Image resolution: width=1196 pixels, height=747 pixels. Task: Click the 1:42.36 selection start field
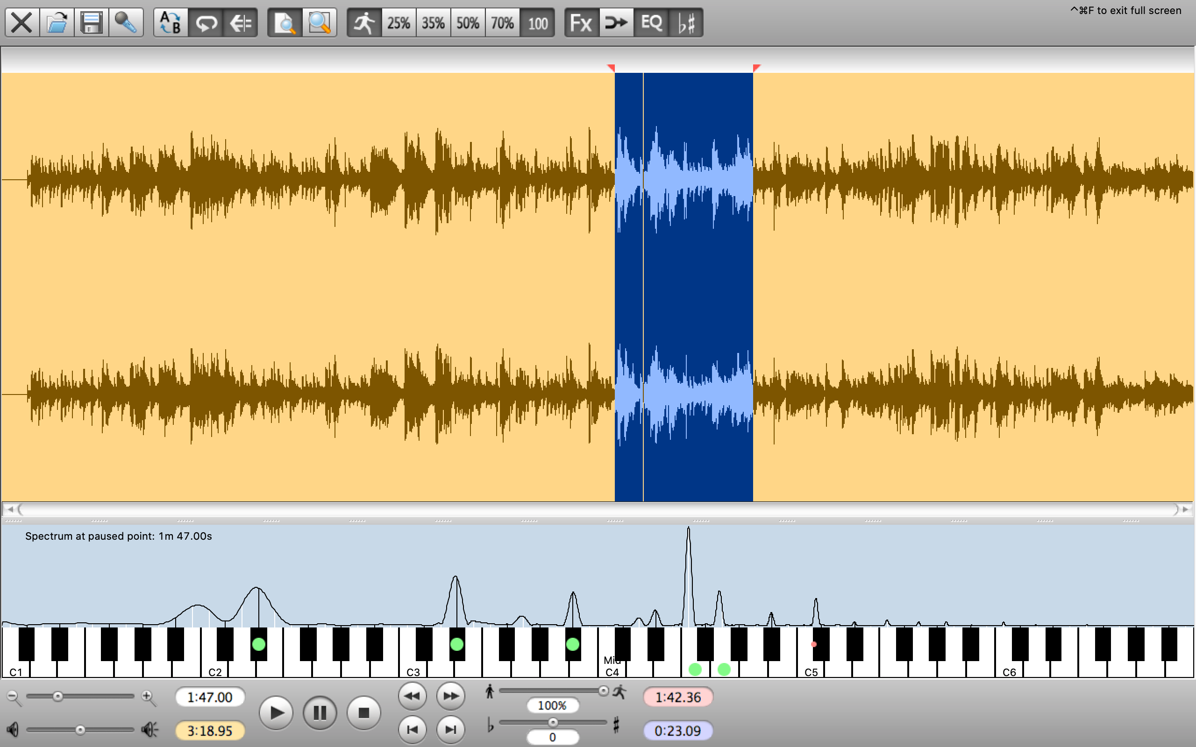tap(678, 697)
